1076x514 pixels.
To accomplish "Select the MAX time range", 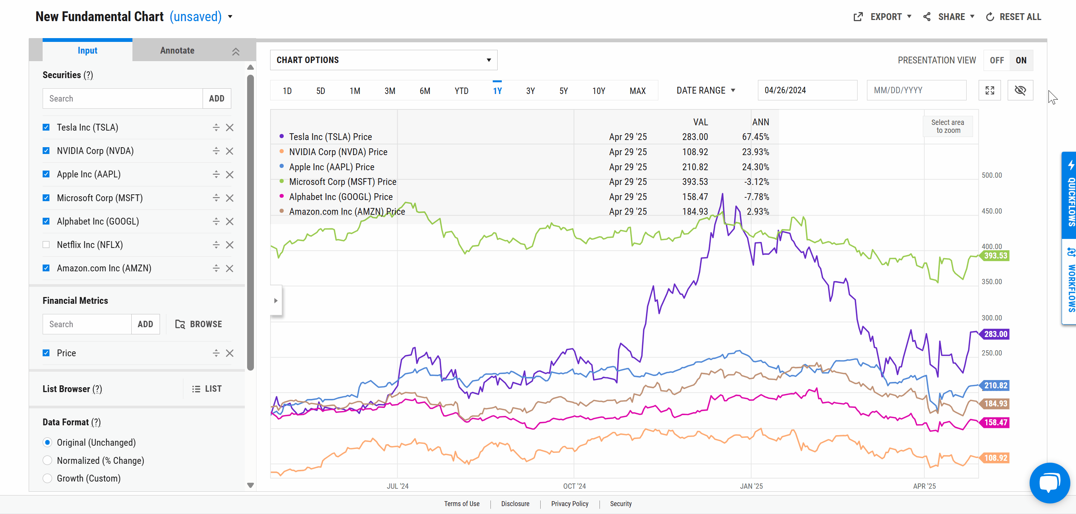I will pos(638,91).
